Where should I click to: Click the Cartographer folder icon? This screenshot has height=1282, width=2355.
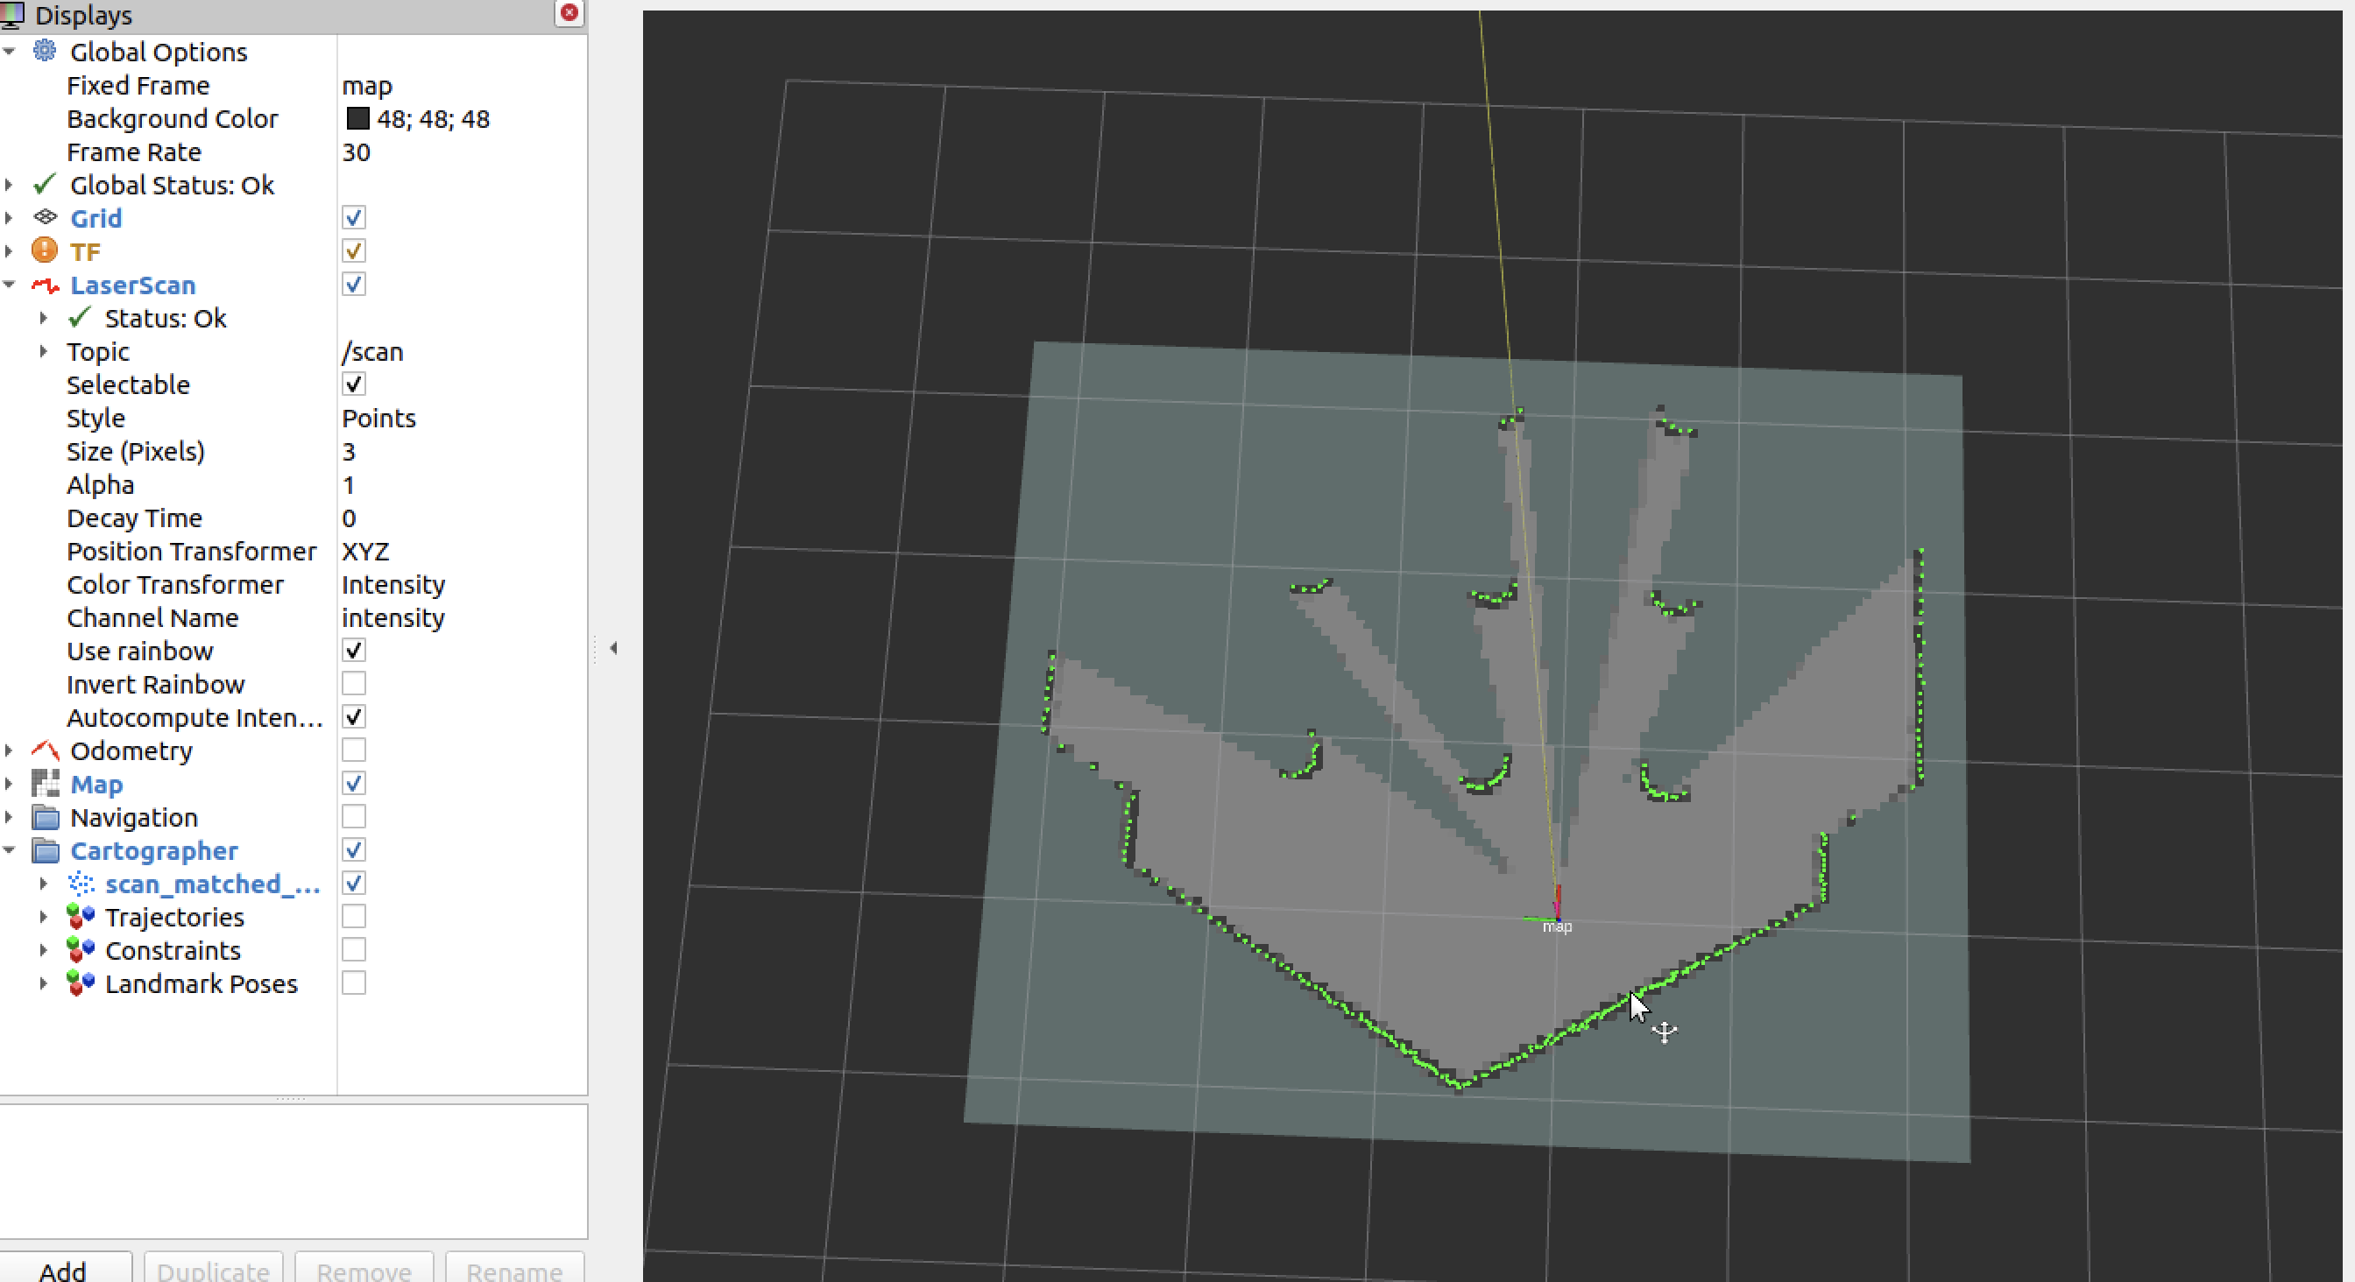[x=45, y=850]
